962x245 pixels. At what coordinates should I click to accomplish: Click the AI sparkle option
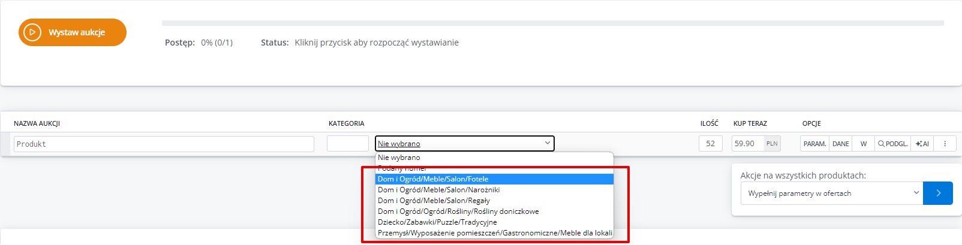click(922, 144)
